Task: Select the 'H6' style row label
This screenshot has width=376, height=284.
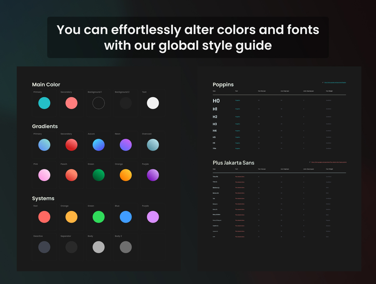Action: (214, 143)
